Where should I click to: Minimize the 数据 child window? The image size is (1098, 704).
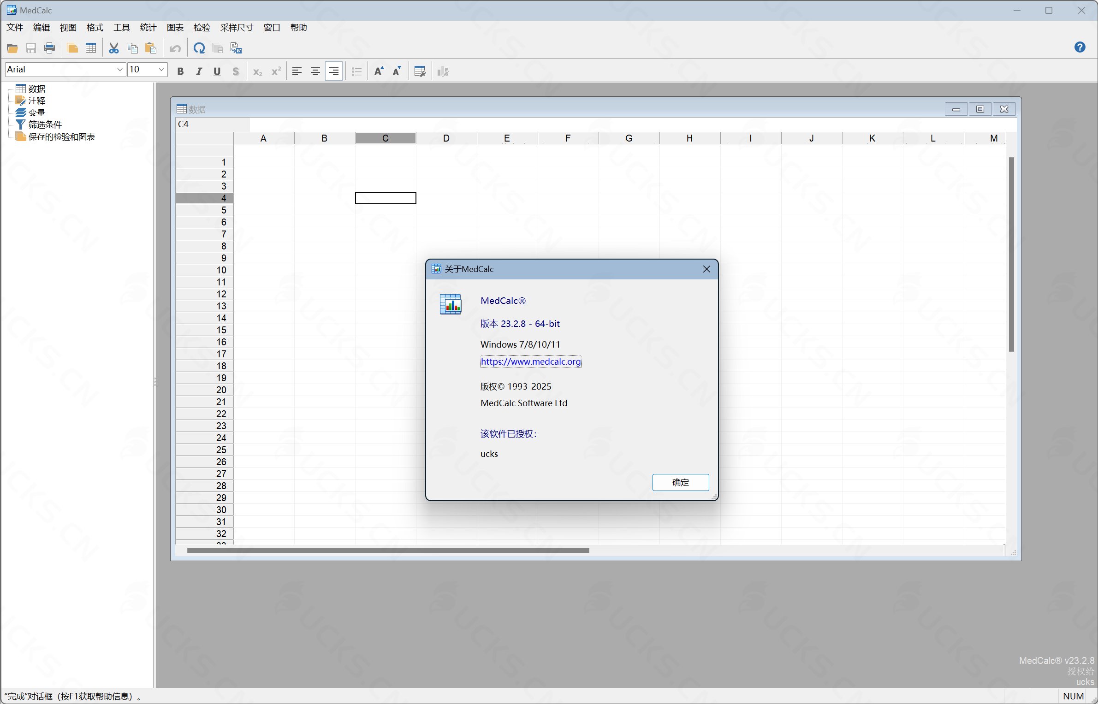click(x=956, y=109)
